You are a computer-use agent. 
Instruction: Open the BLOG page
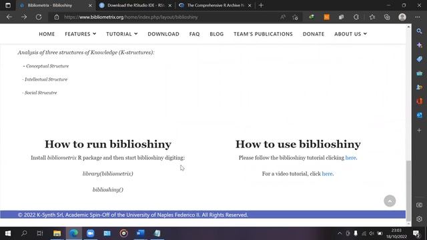[216, 34]
